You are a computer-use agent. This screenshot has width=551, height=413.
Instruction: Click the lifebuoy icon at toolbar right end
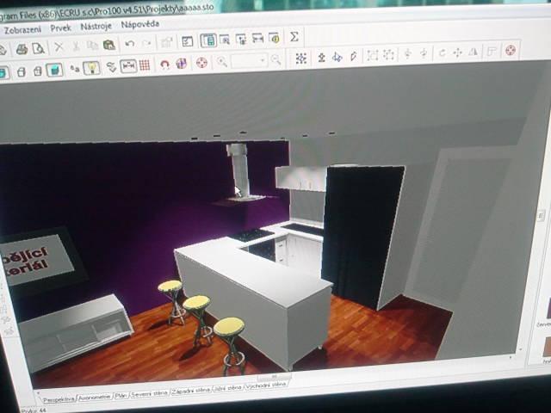tap(510, 51)
